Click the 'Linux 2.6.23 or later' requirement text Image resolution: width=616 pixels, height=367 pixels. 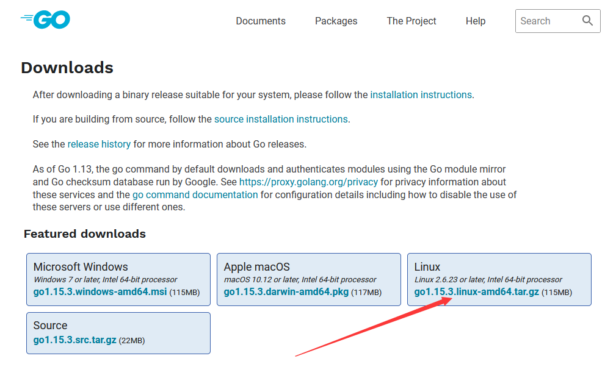tap(488, 280)
